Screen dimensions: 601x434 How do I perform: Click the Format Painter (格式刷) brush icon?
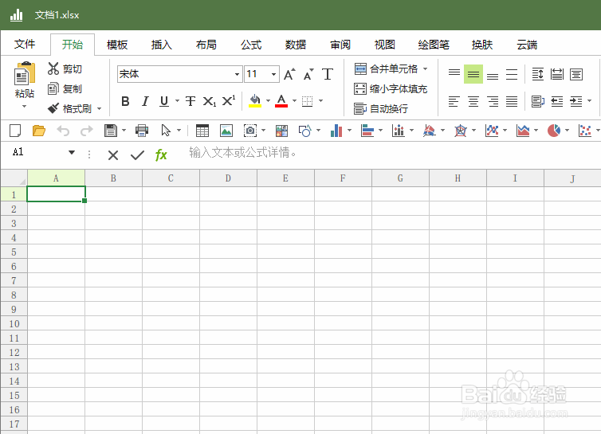tap(53, 108)
